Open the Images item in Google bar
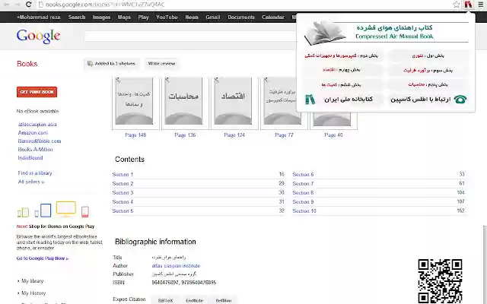This screenshot has width=487, height=304. pyautogui.click(x=101, y=17)
